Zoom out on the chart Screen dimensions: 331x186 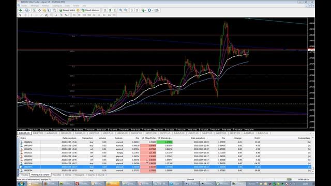tap(126, 10)
